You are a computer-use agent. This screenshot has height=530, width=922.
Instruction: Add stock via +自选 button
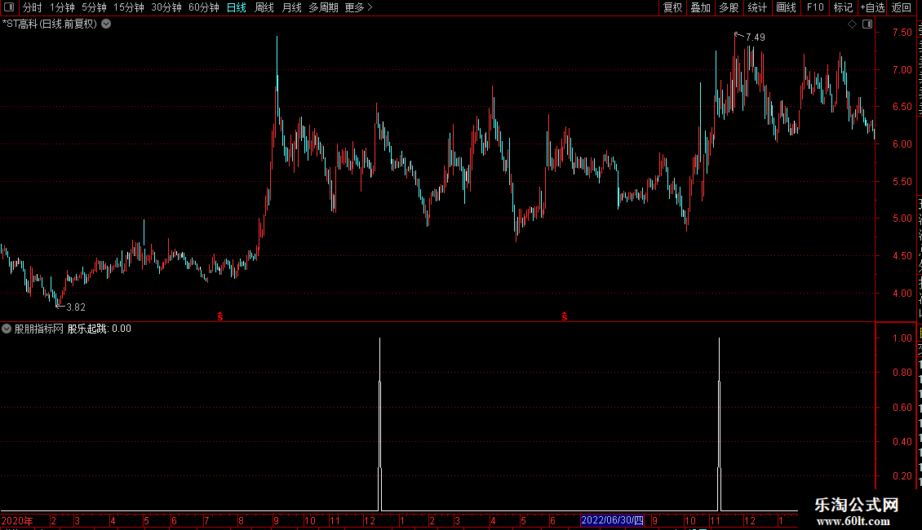point(872,7)
